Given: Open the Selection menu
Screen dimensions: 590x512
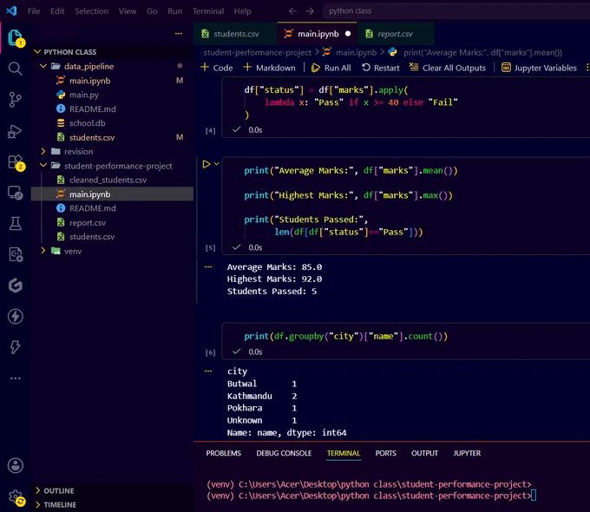Looking at the screenshot, I should tap(91, 11).
